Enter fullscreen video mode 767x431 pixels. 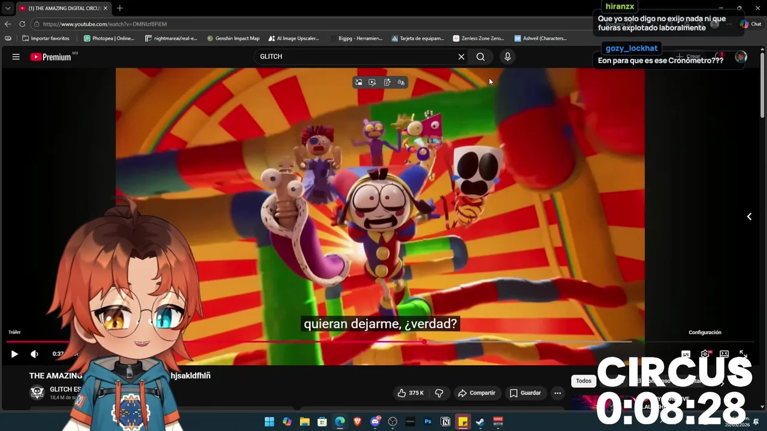coord(743,354)
